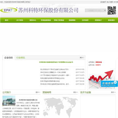Select the 企业动态 tab

click(9, 58)
